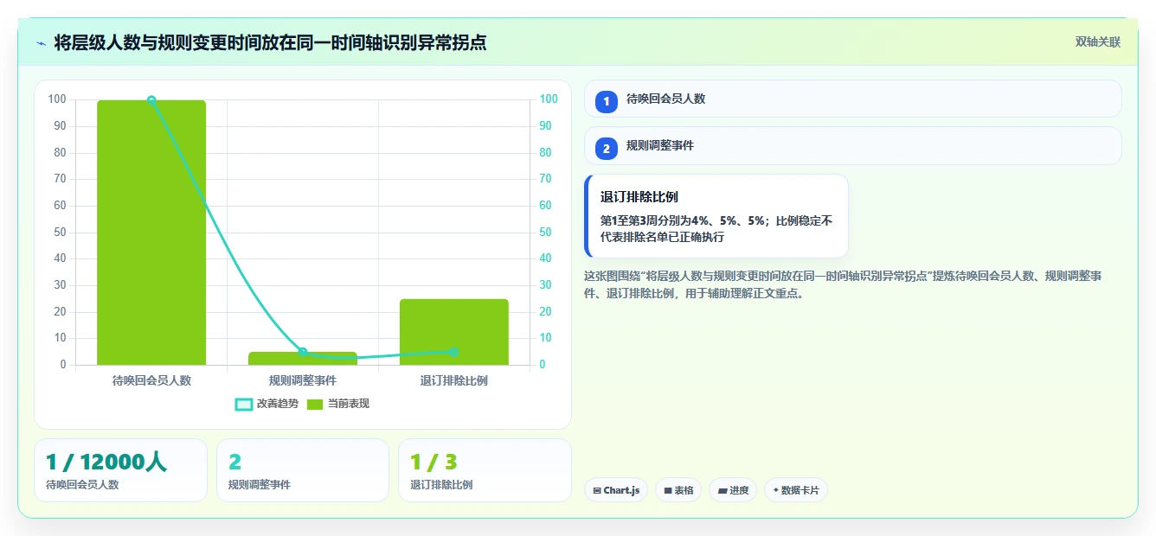Click the blue number 2 badge

point(607,149)
